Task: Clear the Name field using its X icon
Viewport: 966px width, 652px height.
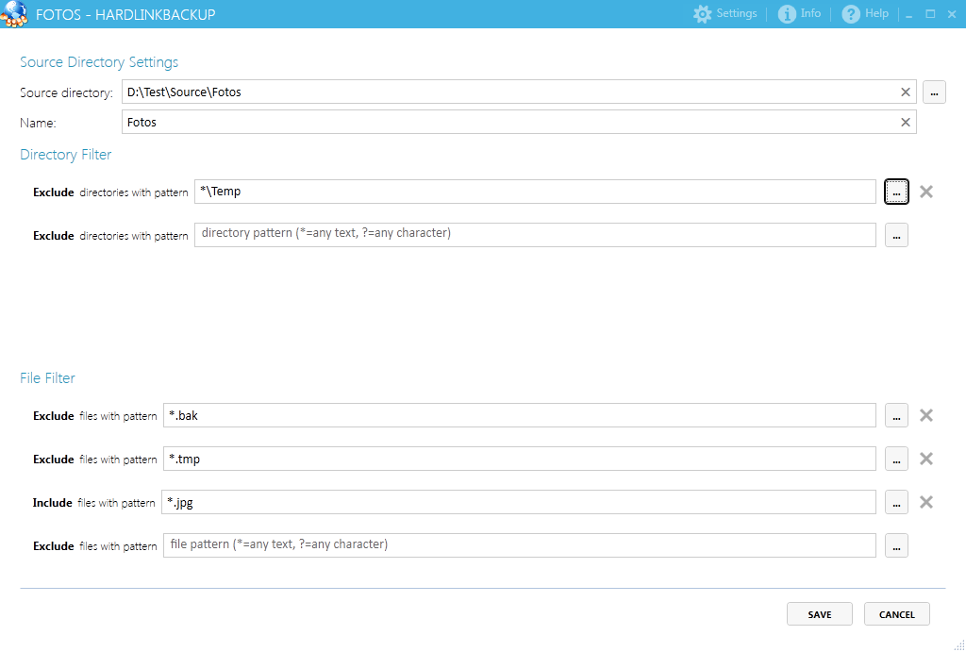Action: tap(906, 123)
